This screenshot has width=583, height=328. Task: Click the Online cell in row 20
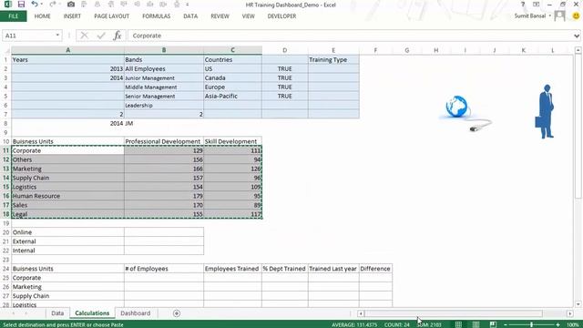coord(67,232)
